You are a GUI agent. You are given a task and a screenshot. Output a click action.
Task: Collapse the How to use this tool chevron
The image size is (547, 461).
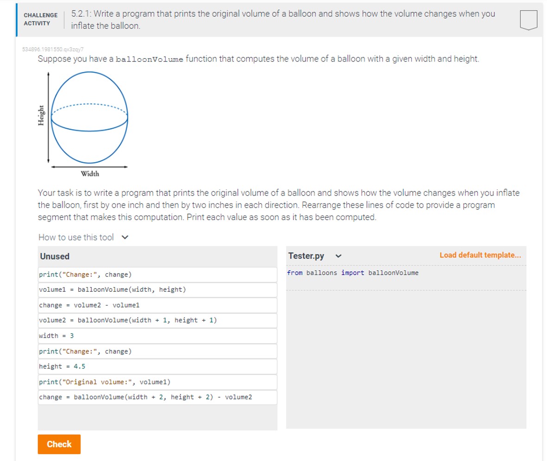click(x=124, y=237)
